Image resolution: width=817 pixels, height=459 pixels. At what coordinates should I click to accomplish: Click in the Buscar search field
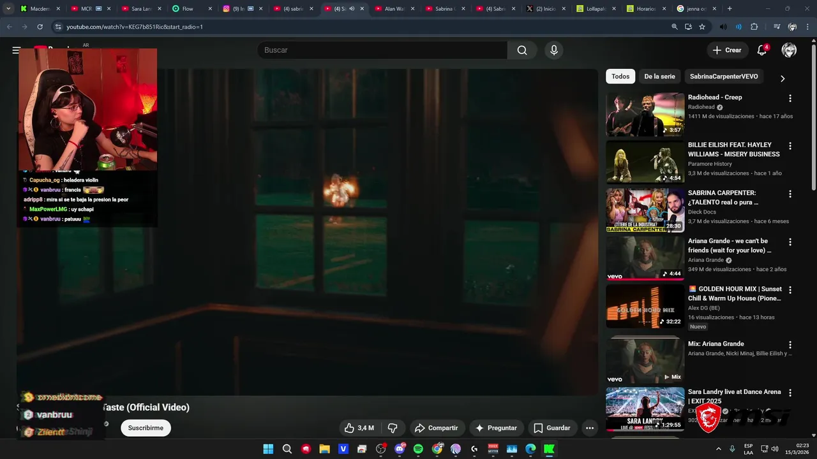[382, 50]
